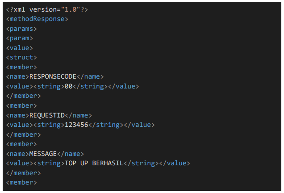
Task: Click the string value 123456
Action: pos(76,125)
